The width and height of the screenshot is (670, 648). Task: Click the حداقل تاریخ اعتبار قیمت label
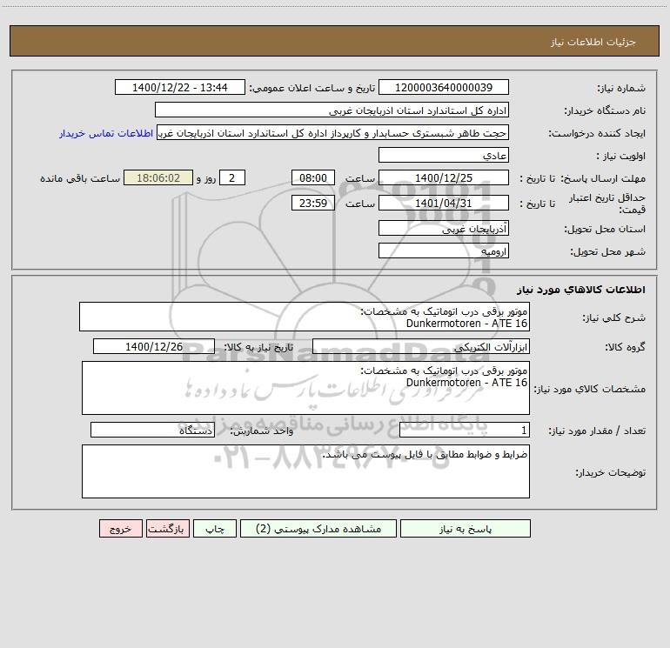pyautogui.click(x=606, y=204)
